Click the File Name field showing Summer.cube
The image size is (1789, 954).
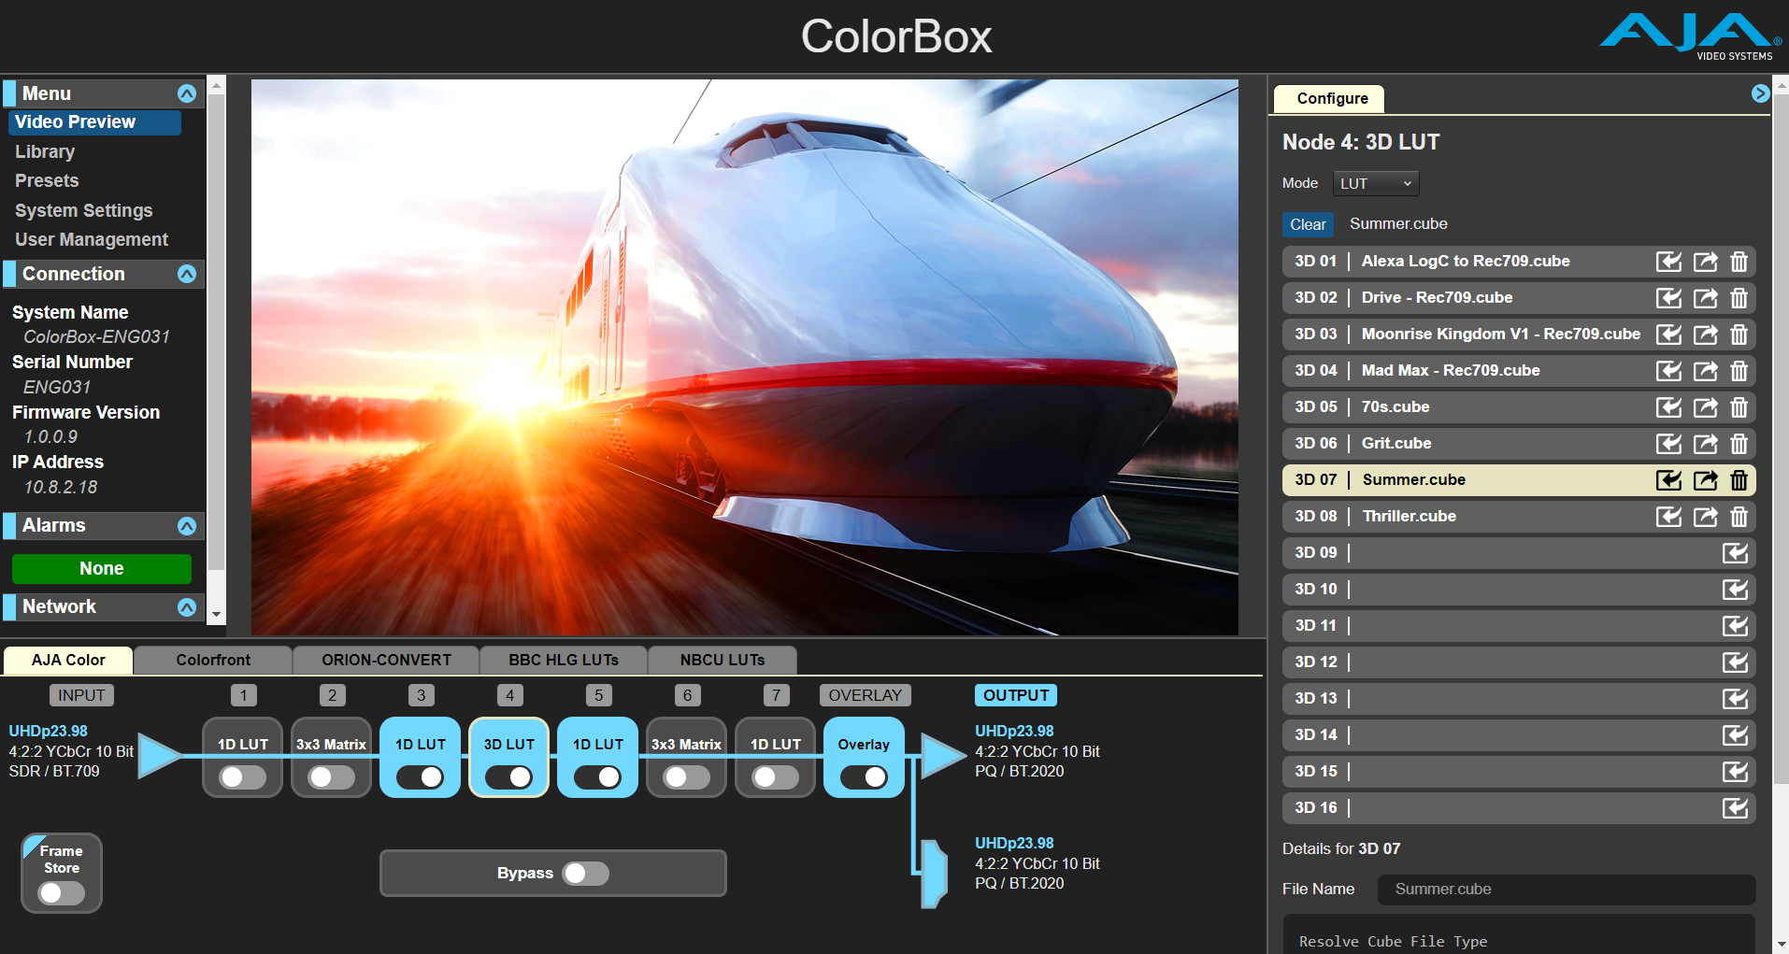[1566, 890]
